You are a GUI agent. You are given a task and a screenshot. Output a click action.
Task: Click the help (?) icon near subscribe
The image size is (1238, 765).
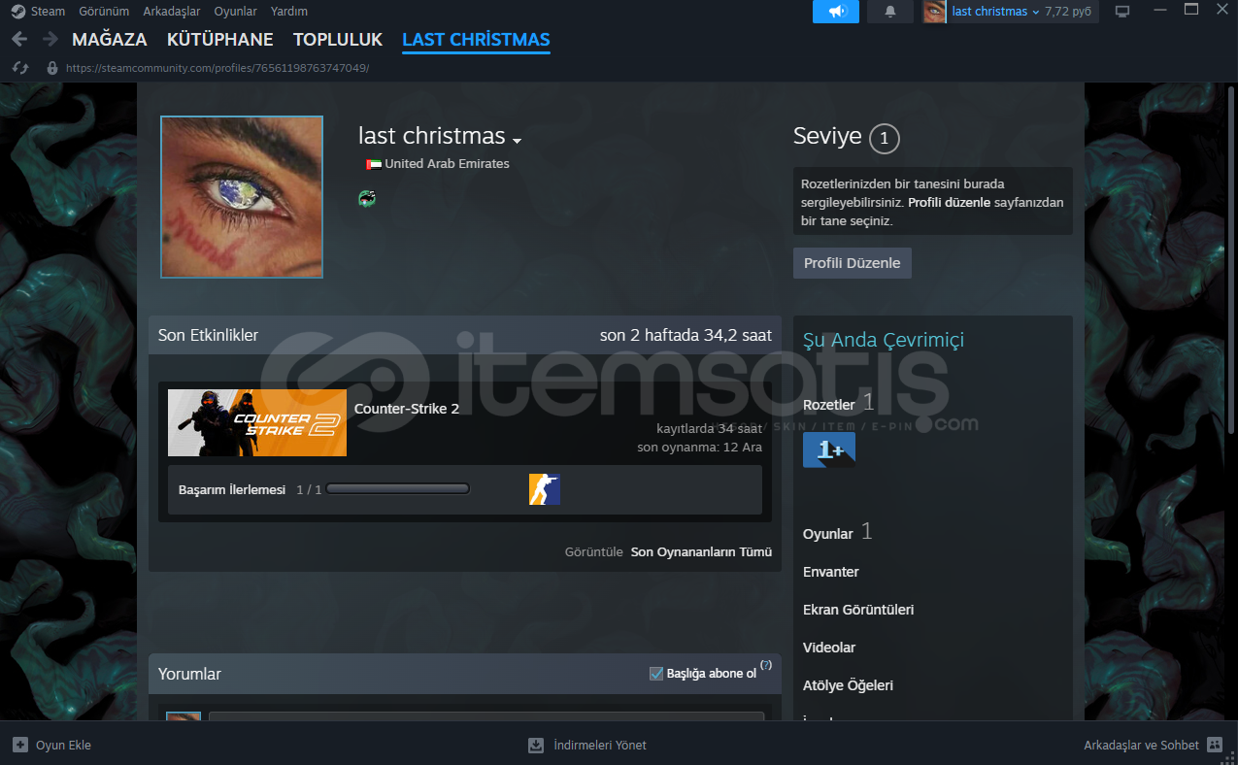[x=766, y=665]
